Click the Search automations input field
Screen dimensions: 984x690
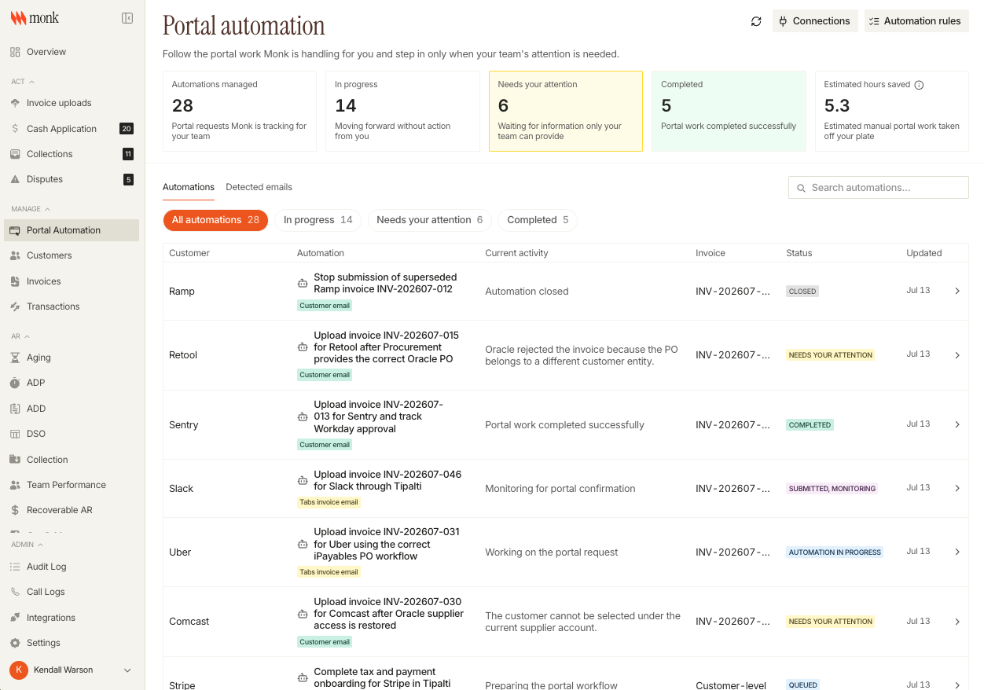tap(879, 188)
